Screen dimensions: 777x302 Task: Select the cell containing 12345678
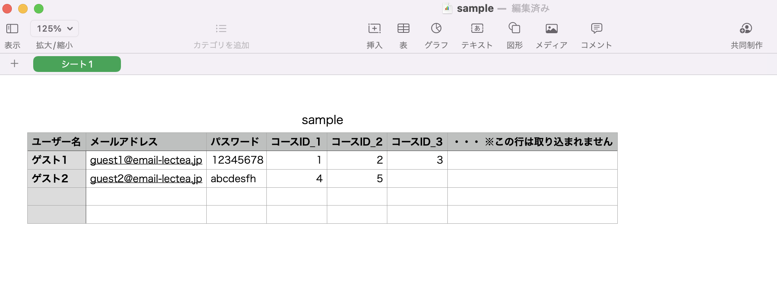[237, 160]
